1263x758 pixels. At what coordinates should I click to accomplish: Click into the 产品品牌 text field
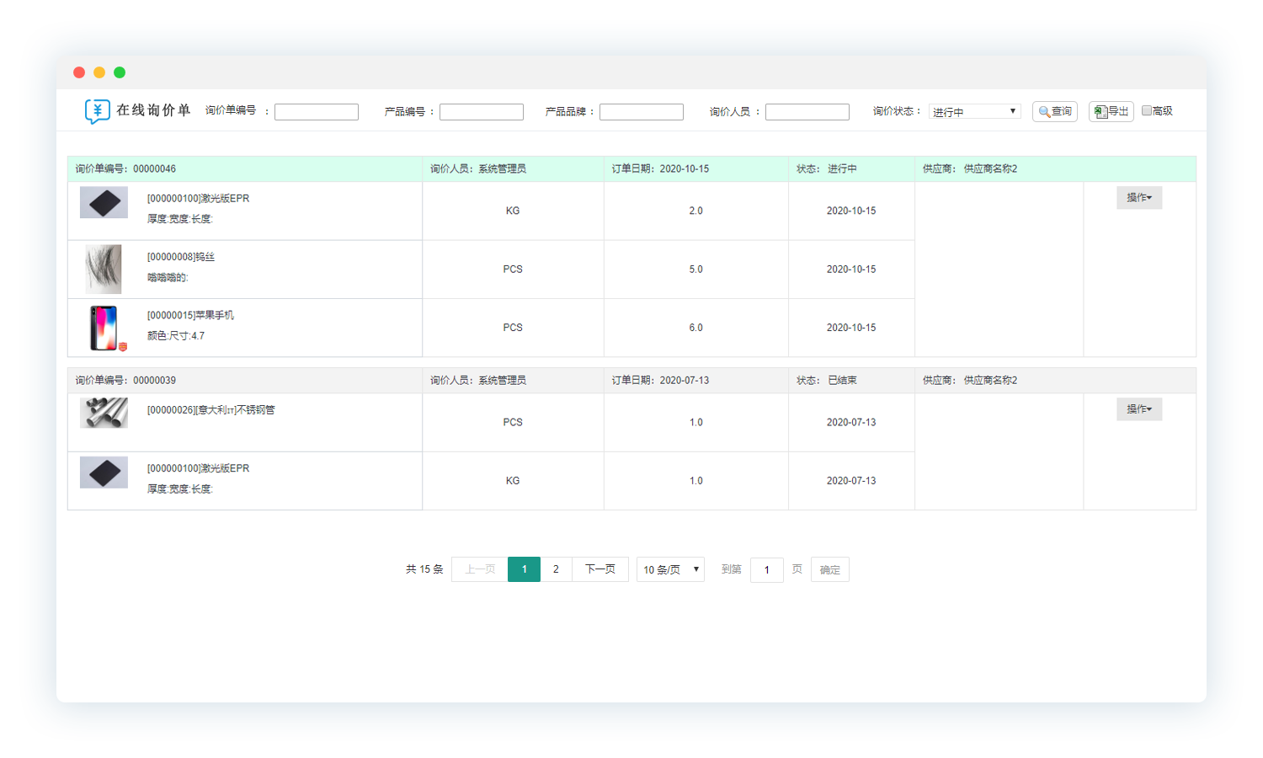click(641, 112)
